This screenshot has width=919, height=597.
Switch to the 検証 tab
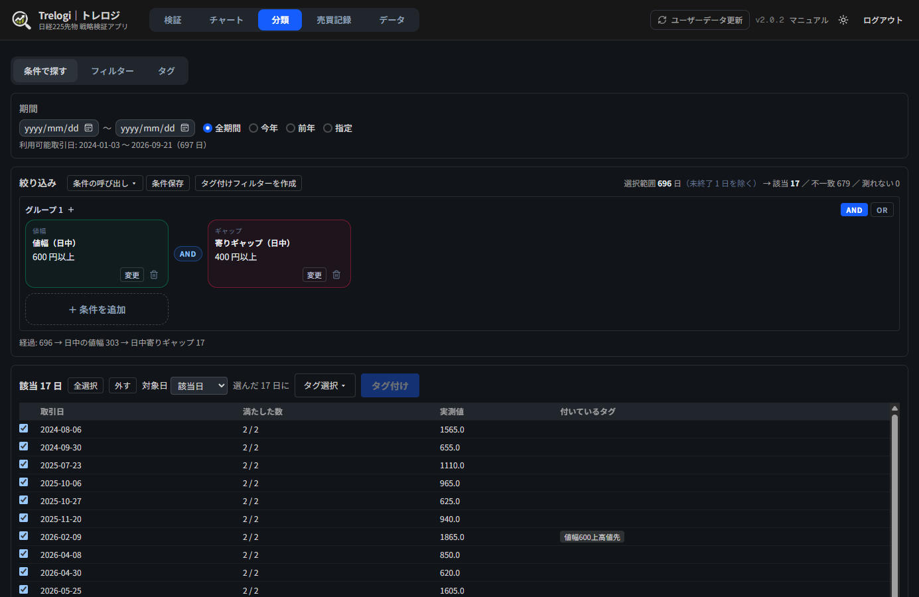pos(173,20)
